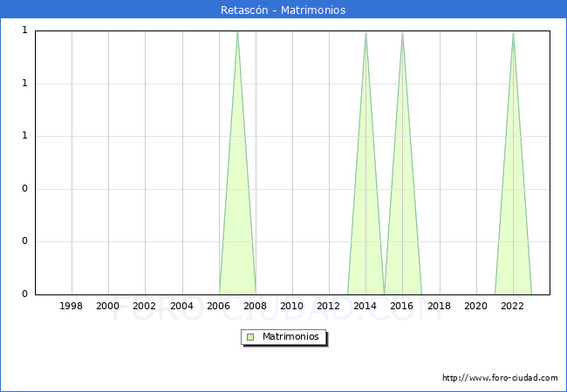Viewport: 567px width, 392px height.
Task: Click the 2000 x-axis year label
Action: (x=108, y=306)
